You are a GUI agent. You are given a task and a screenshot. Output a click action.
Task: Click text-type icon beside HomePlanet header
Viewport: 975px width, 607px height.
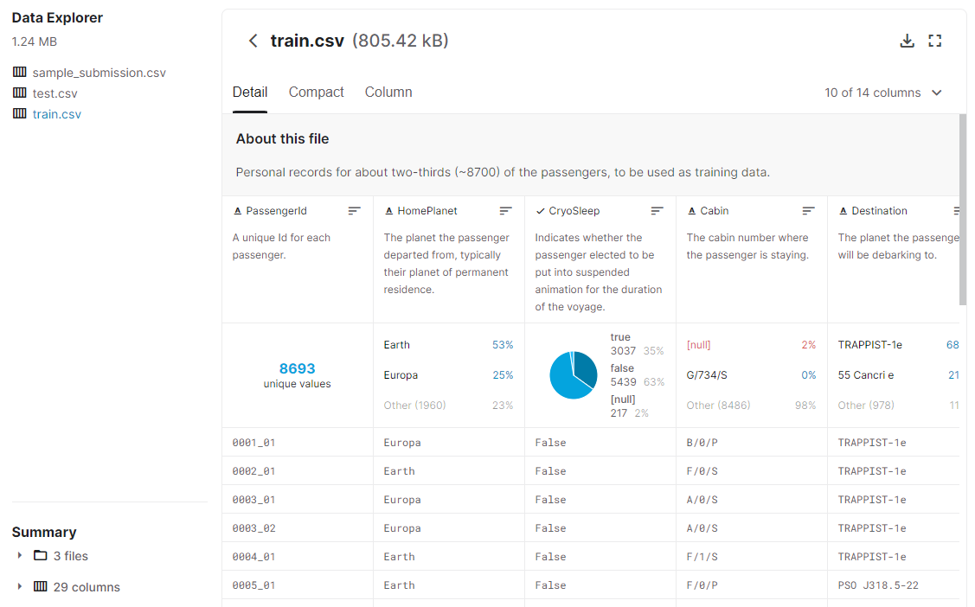pyautogui.click(x=388, y=211)
